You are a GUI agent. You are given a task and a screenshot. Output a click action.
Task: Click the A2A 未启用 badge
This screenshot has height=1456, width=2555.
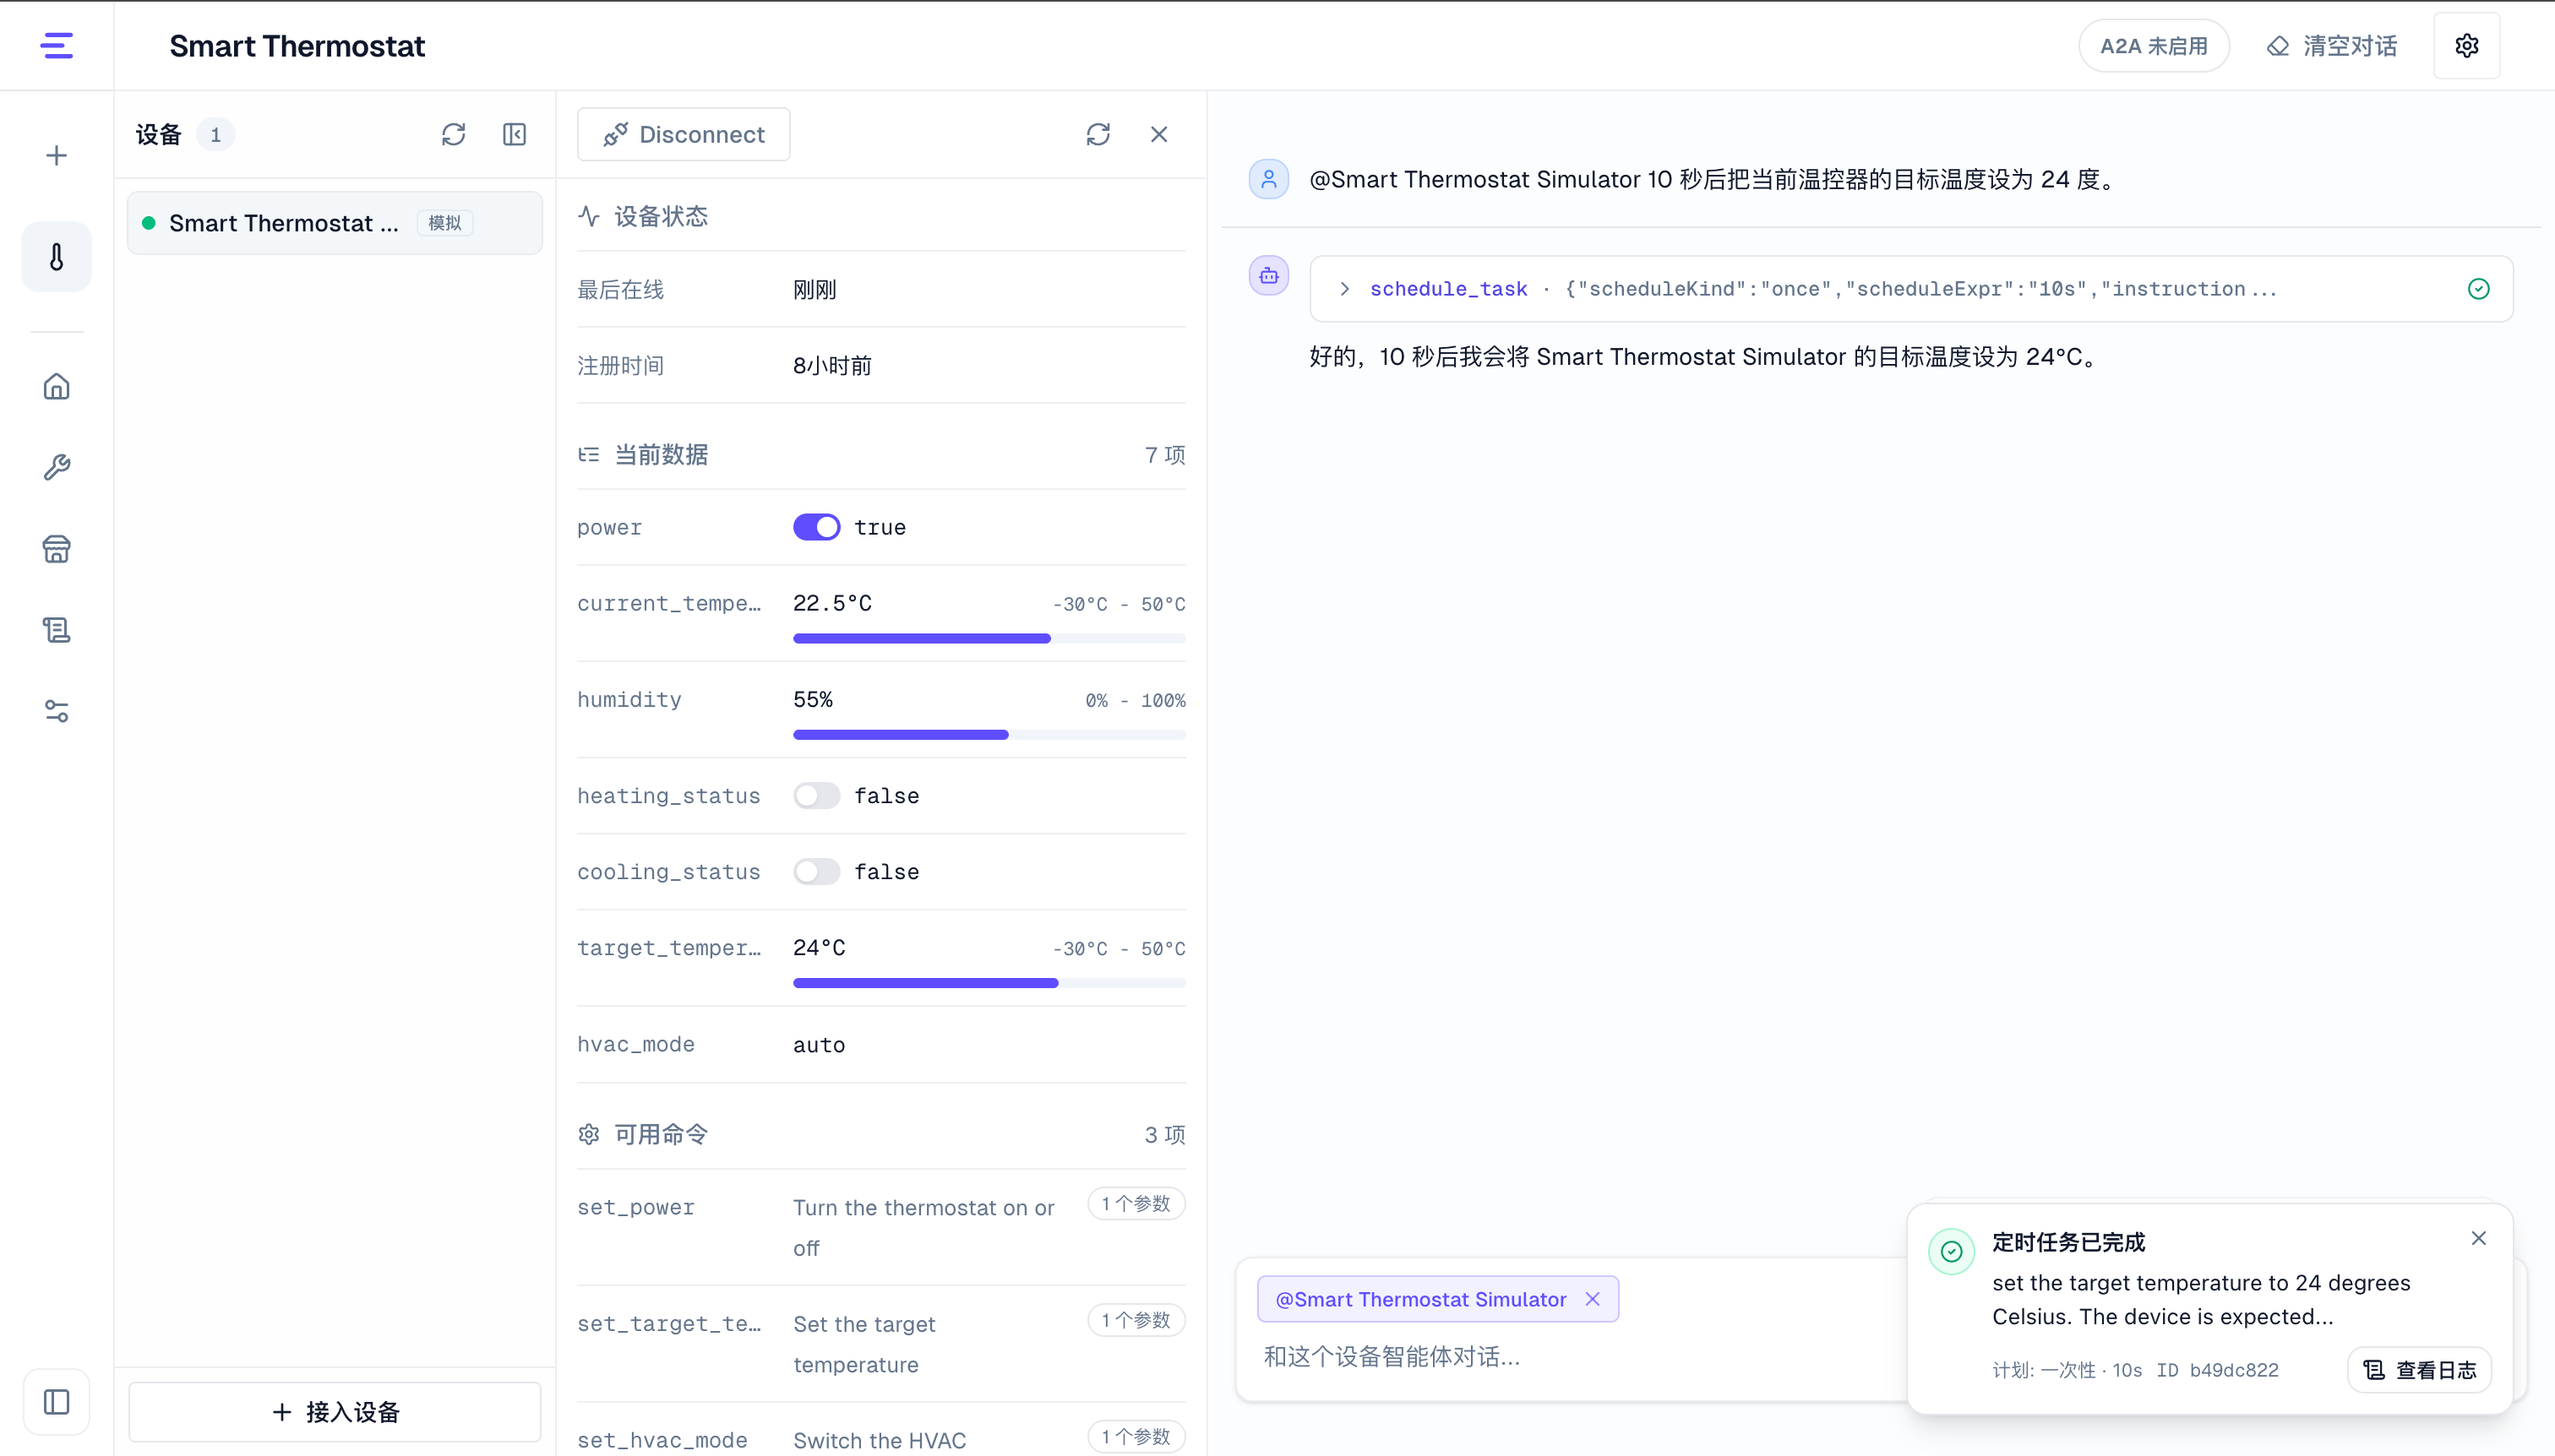[x=2153, y=46]
